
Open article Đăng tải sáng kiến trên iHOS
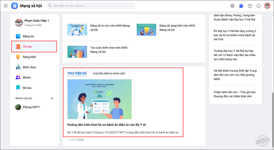pyautogui.click(x=177, y=28)
